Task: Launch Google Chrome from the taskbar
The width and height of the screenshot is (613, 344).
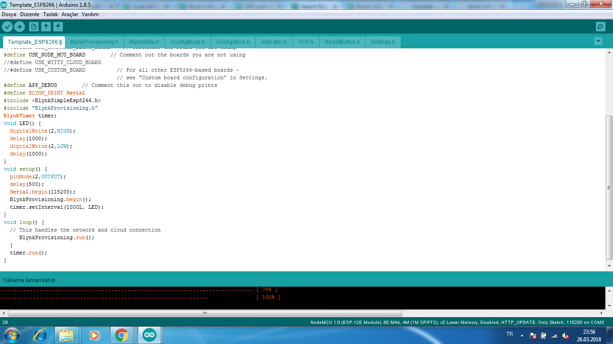Action: point(121,335)
